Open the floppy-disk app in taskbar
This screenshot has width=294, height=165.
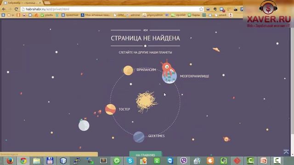coord(50,161)
